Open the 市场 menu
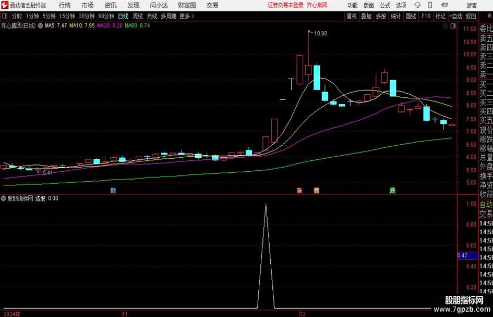This screenshot has height=317, width=493. [x=88, y=5]
